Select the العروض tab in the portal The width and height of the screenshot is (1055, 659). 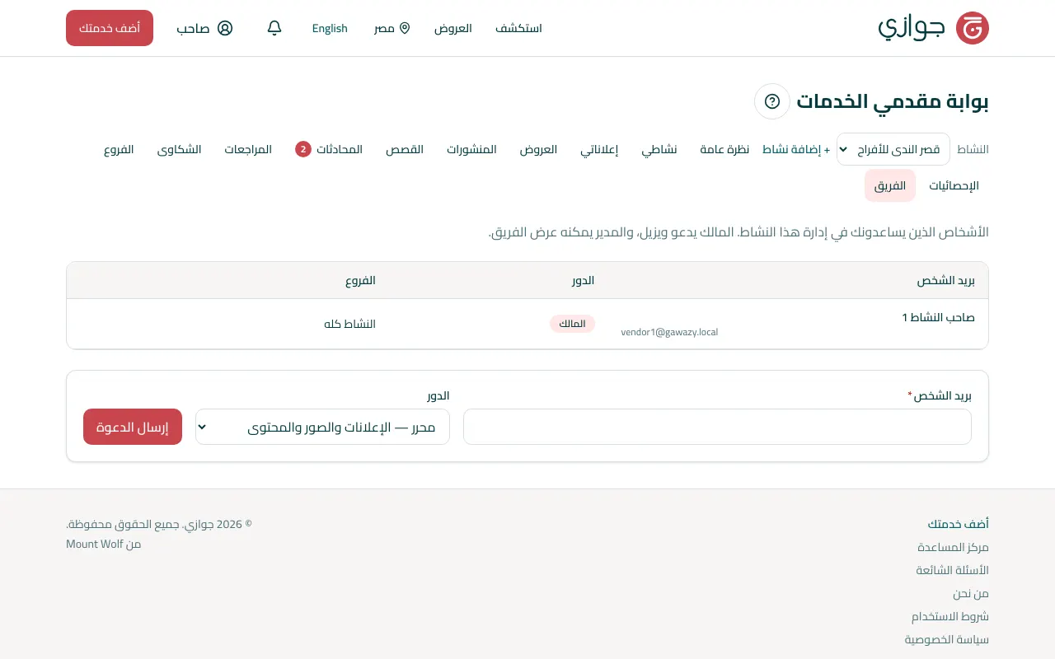[x=538, y=149]
